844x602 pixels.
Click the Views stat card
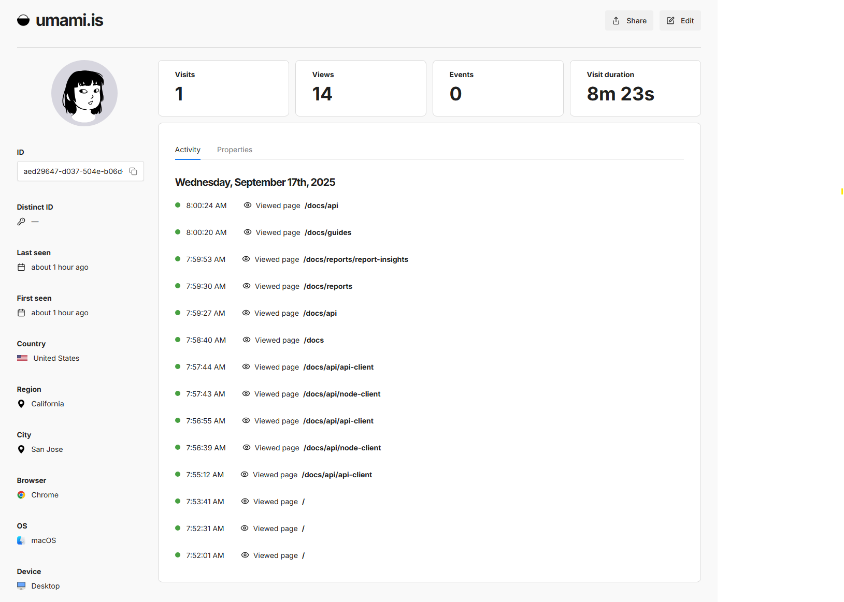pos(361,88)
